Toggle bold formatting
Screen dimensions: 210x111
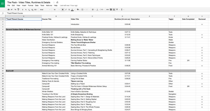coord(63,10)
